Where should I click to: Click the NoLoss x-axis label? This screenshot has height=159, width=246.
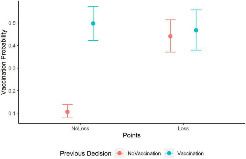pyautogui.click(x=80, y=128)
